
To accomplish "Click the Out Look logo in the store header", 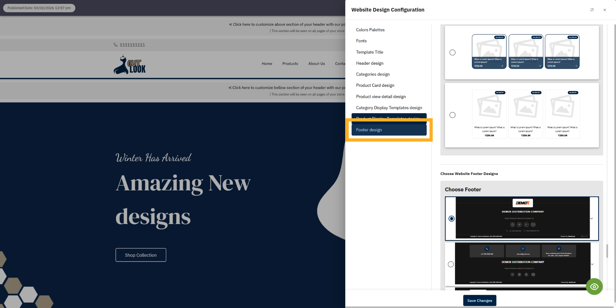I will tap(130, 64).
